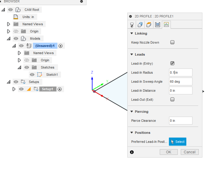218x175 pixels.
Task: Click the Sketch1 sketch icon
Action: 40,75
